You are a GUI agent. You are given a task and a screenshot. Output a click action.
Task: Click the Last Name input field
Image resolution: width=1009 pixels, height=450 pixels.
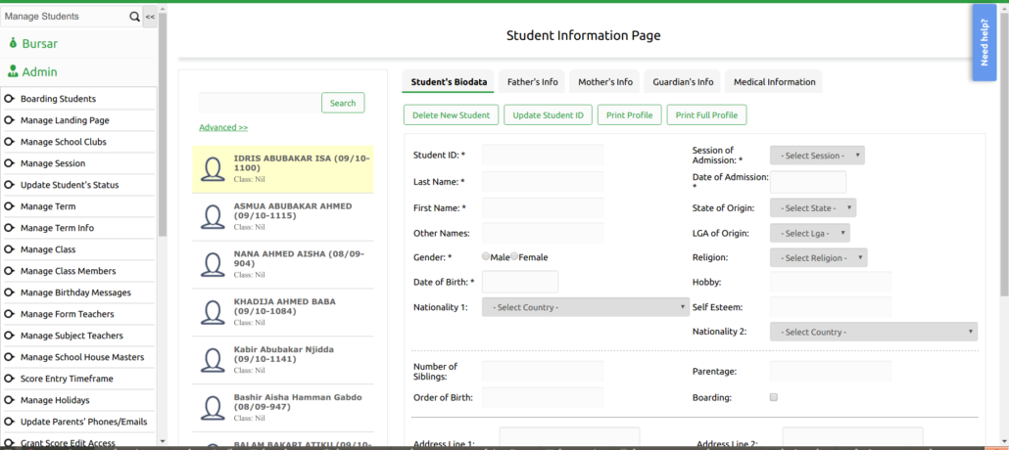[x=543, y=182]
